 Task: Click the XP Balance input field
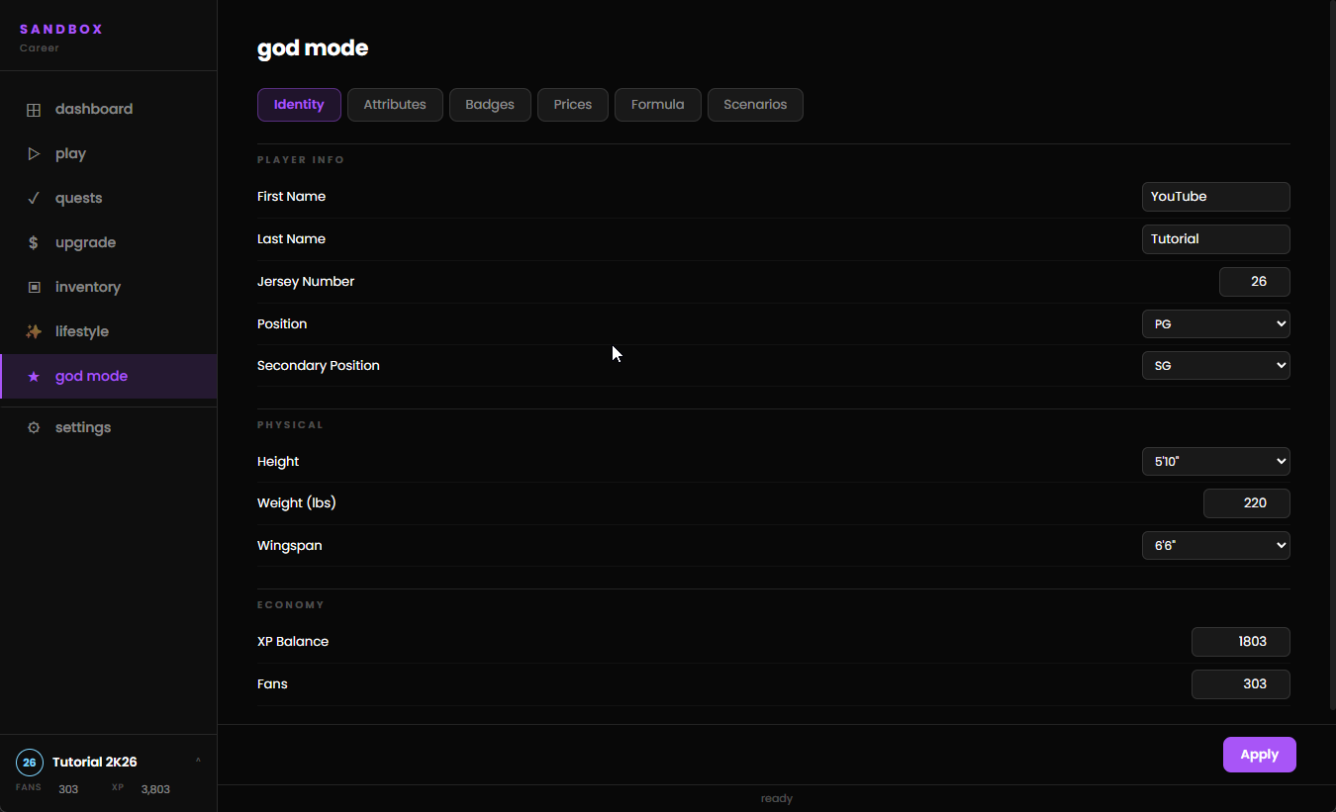pos(1241,642)
